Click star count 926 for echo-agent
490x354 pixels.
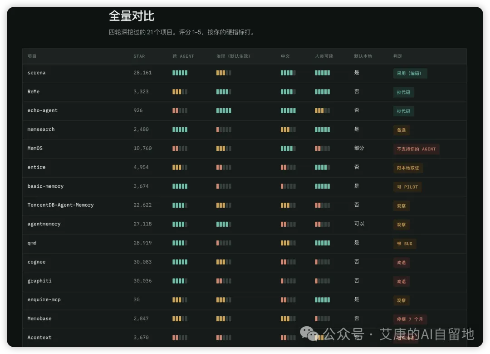click(x=138, y=110)
